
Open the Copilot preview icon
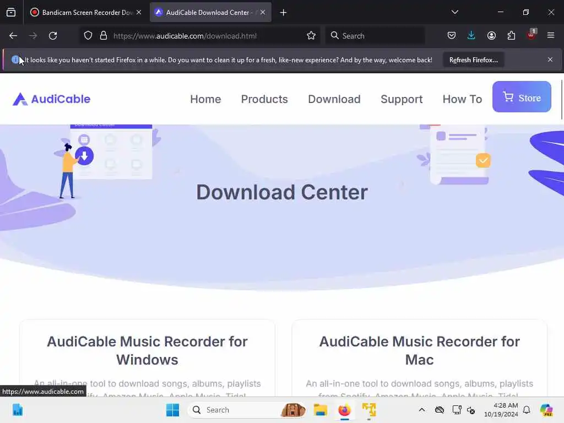[x=546, y=410]
